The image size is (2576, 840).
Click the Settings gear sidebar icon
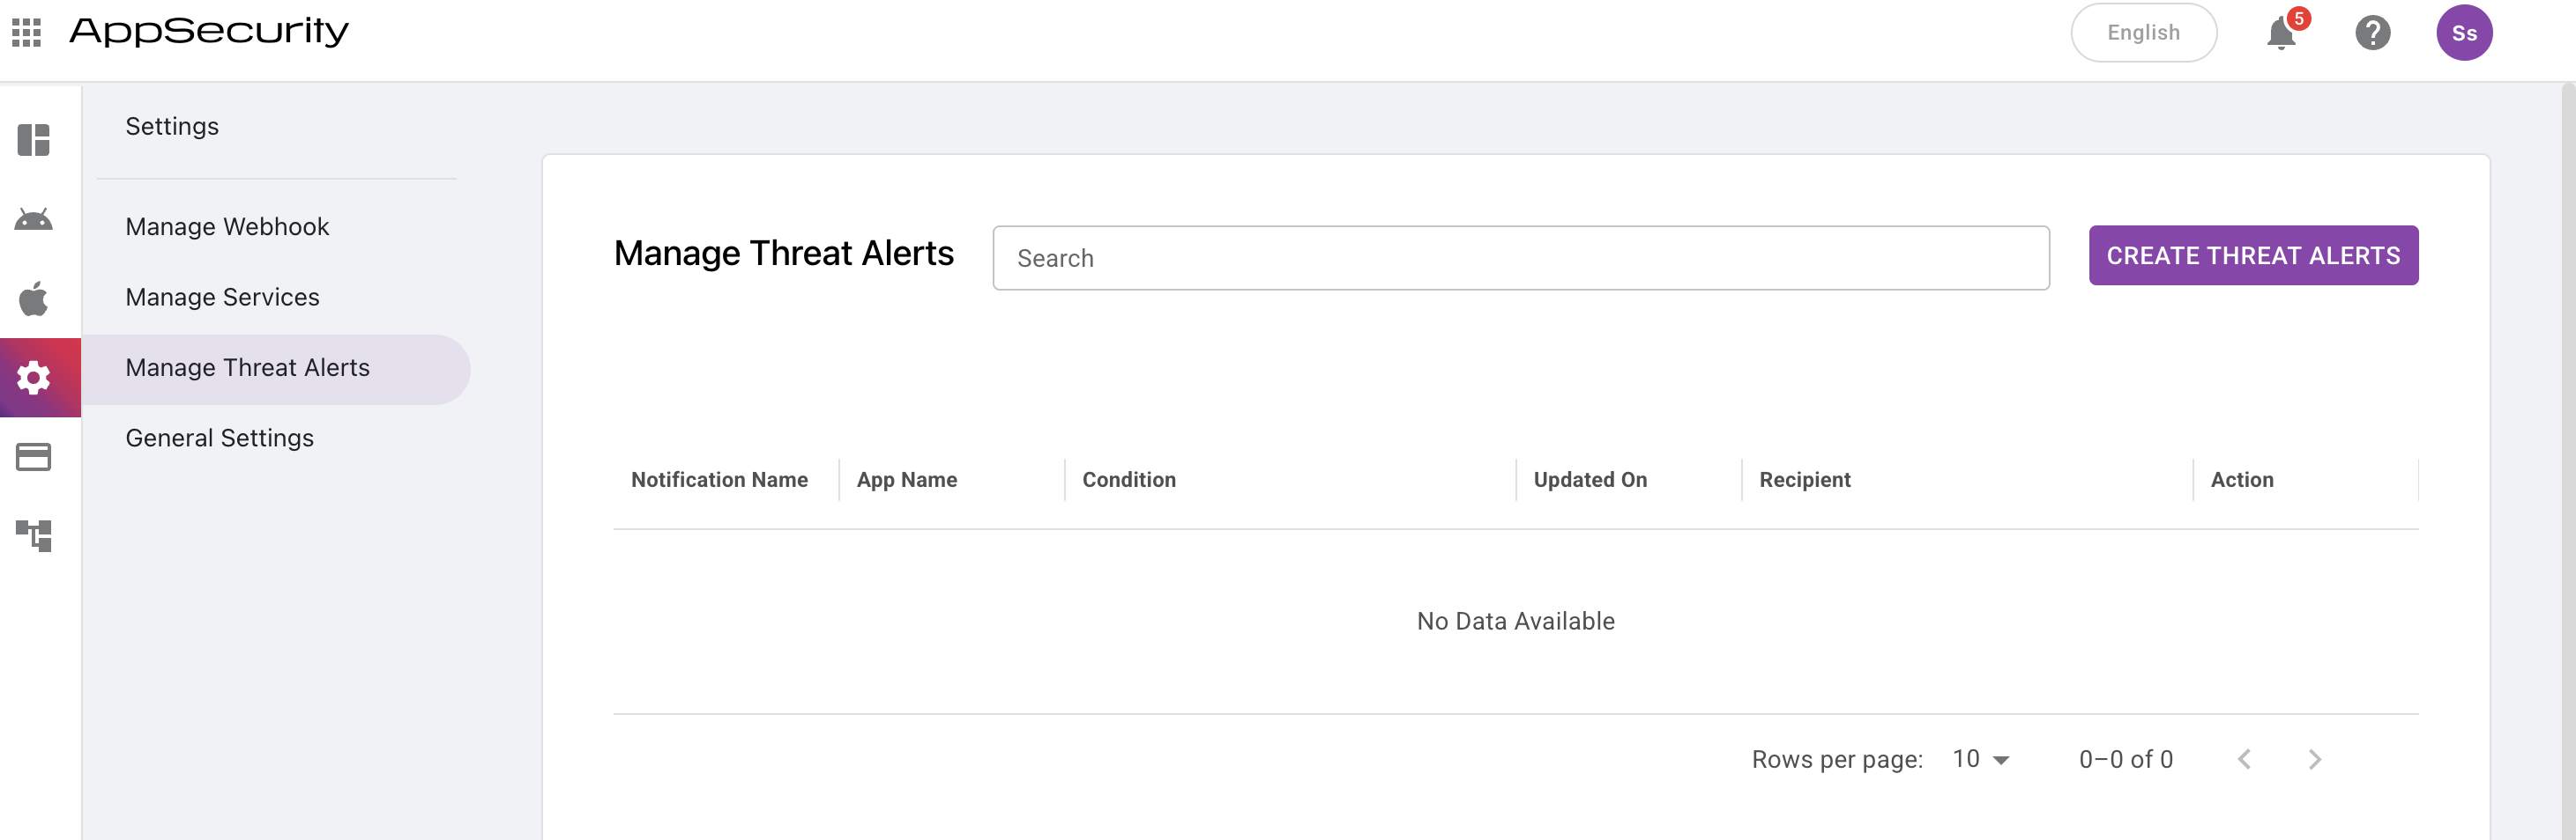point(34,378)
